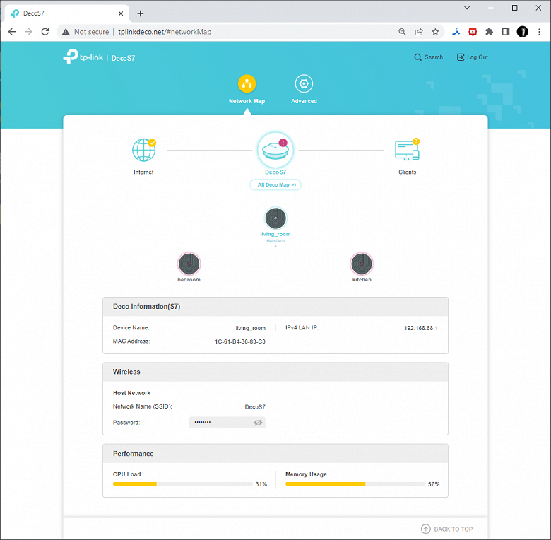Click the Not secure warning icon
551x540 pixels.
point(66,32)
